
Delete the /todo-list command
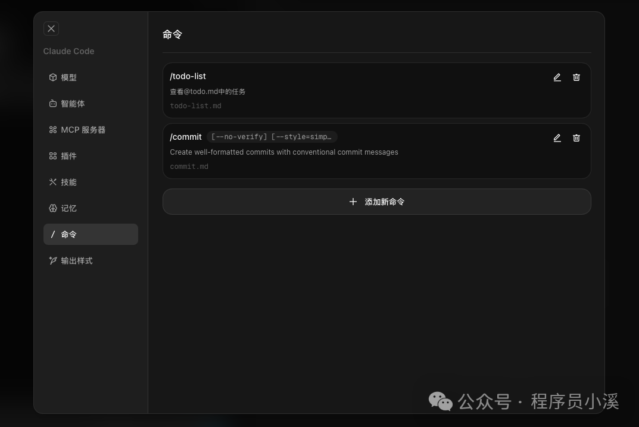576,77
